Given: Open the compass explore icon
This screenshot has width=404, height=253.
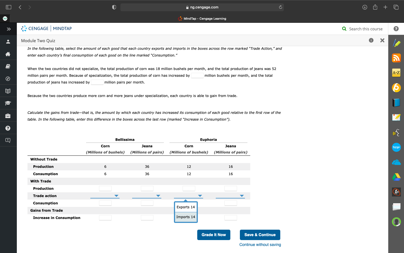Looking at the screenshot, I should (8, 79).
